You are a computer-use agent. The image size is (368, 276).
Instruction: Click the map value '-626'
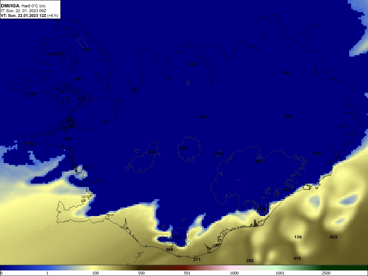[29, 144]
